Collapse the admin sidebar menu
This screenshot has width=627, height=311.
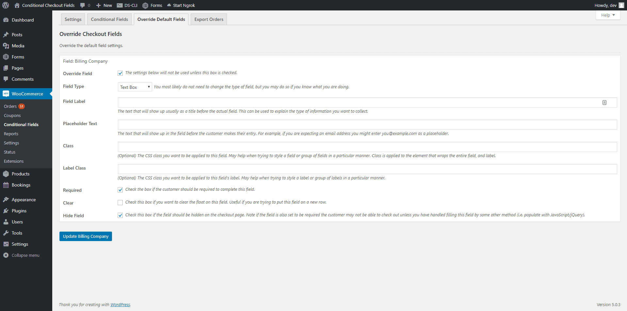[x=6, y=255]
